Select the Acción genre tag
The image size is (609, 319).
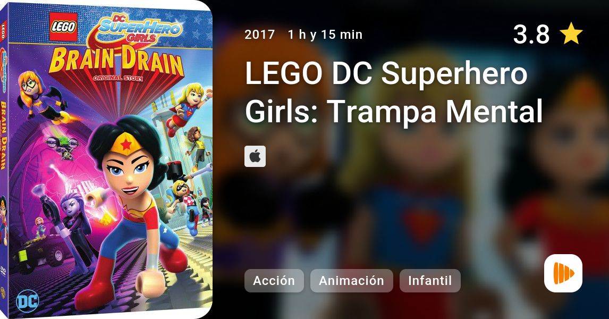(x=274, y=281)
